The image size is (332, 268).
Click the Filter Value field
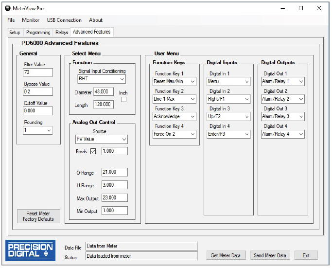(x=38, y=72)
